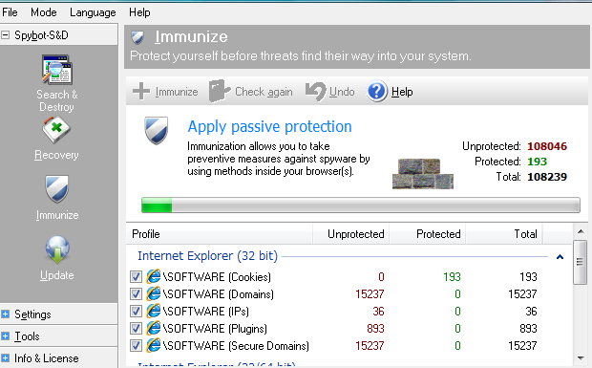The width and height of the screenshot is (592, 368).
Task: Click the Internet Explorer (32 bit) group title
Action: 207,256
